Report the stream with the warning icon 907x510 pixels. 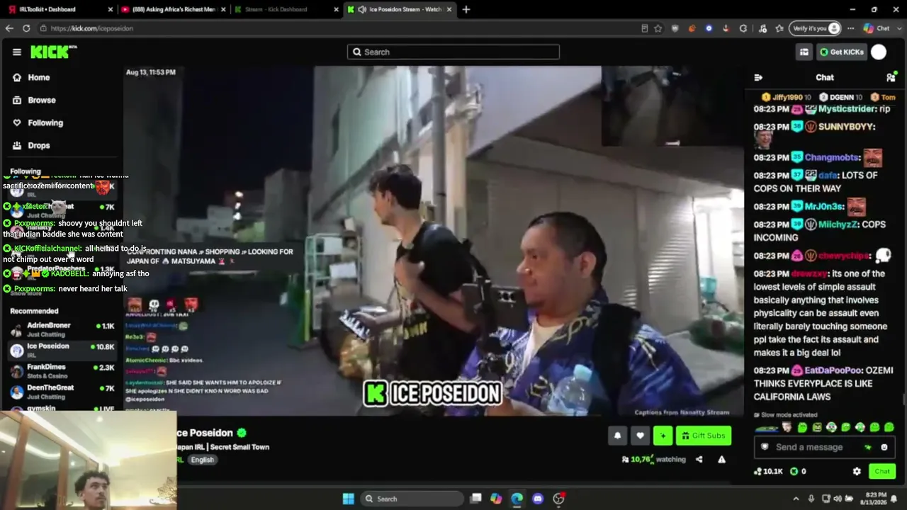[721, 459]
